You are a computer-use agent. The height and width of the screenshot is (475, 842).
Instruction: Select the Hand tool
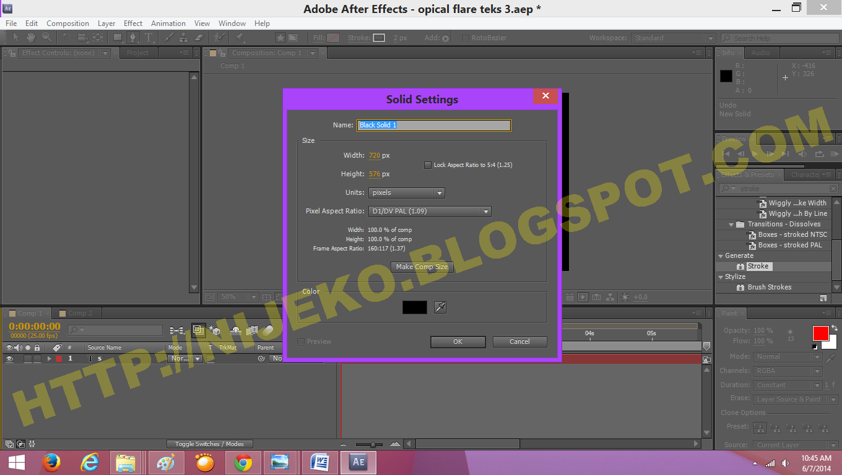31,38
